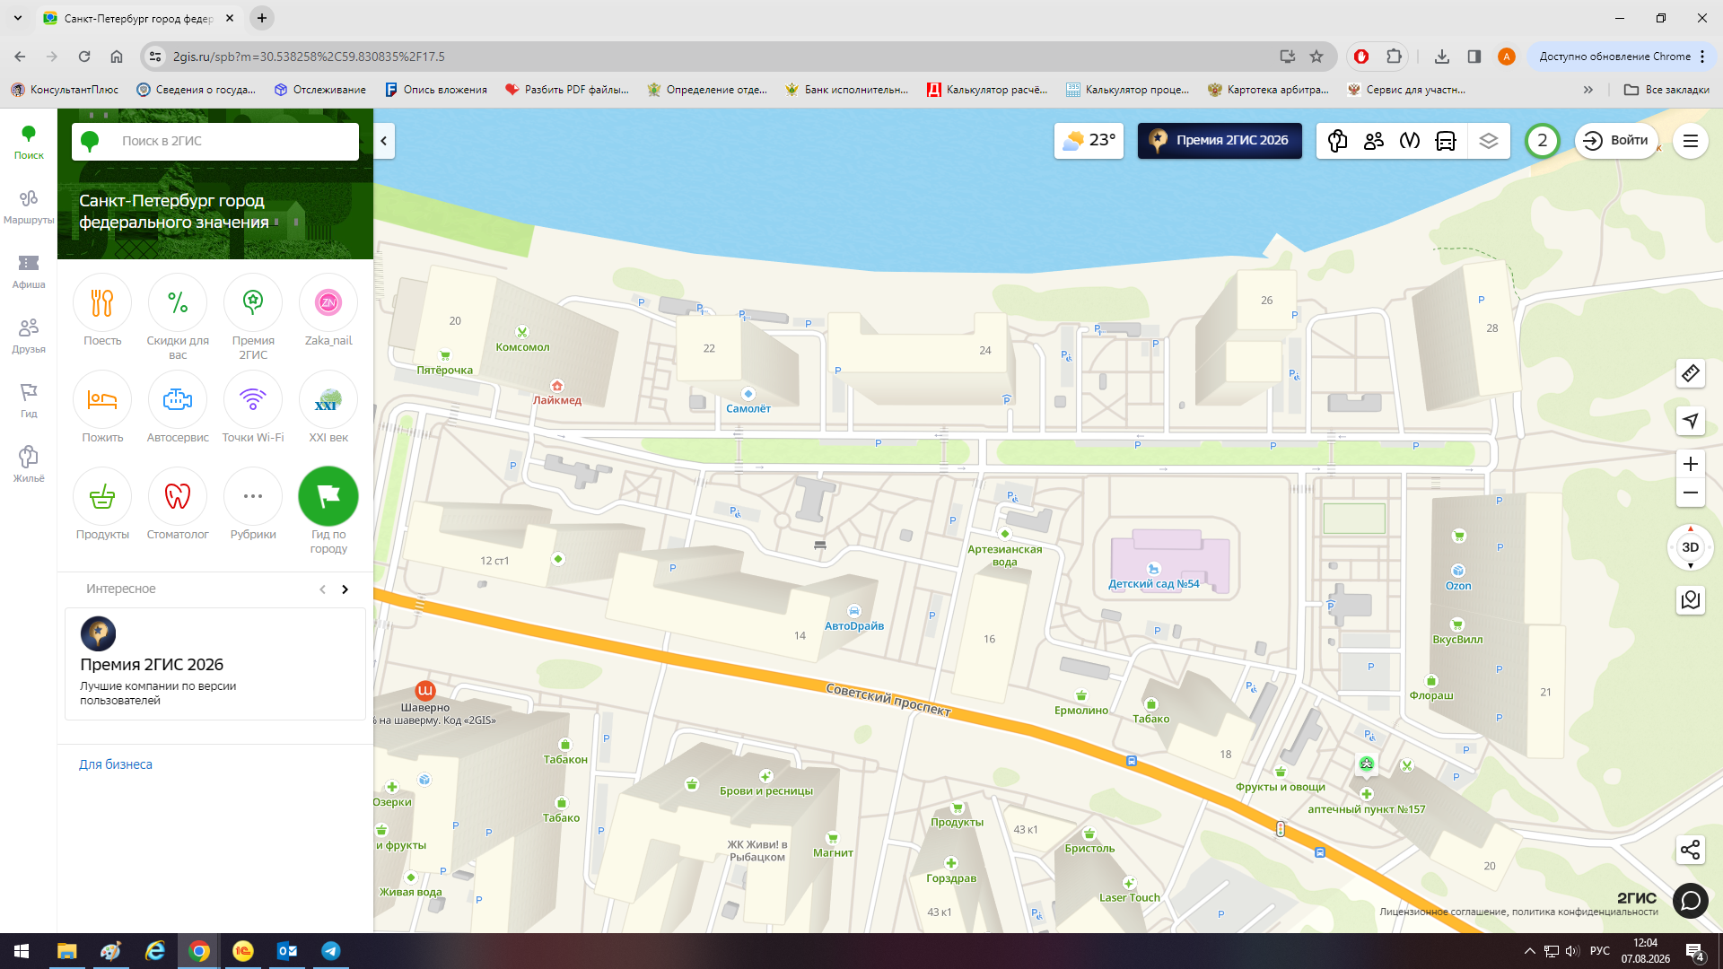Show public transport on map
This screenshot has width=1723, height=969.
1446,141
